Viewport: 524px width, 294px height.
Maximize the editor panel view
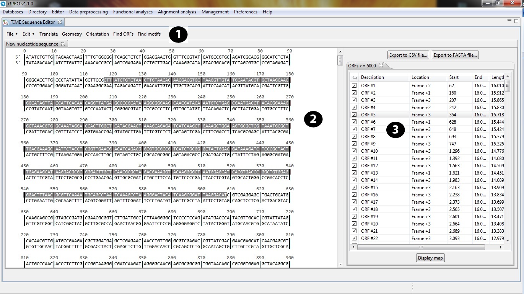click(516, 21)
